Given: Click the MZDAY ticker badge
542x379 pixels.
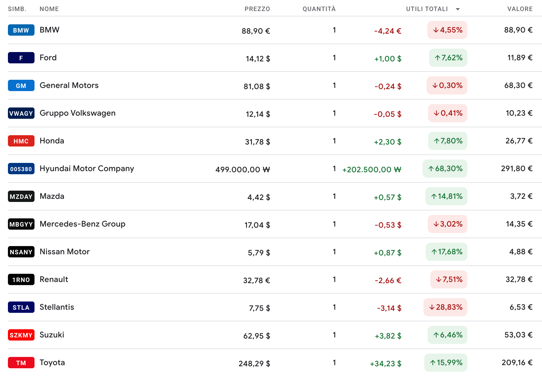Looking at the screenshot, I should pyautogui.click(x=21, y=196).
